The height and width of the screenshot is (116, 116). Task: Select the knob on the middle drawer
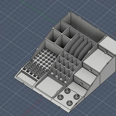click(x=90, y=70)
